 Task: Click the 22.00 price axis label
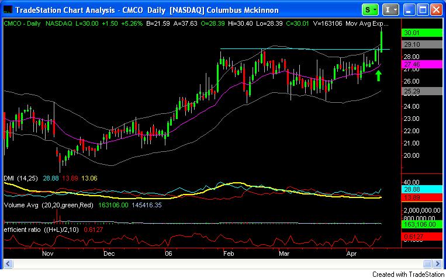coord(412,131)
